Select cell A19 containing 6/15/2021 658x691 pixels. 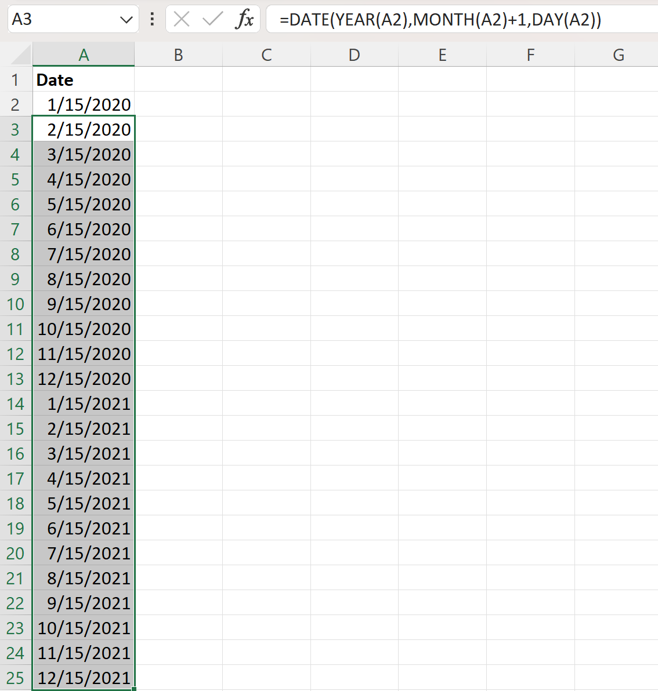84,528
